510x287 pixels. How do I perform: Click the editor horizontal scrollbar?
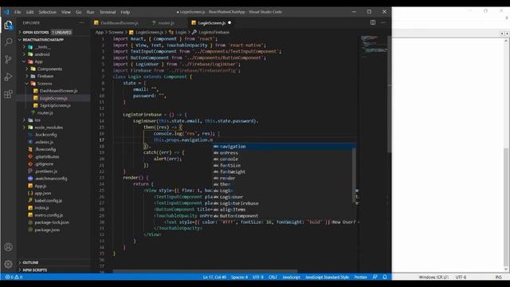click(205, 271)
